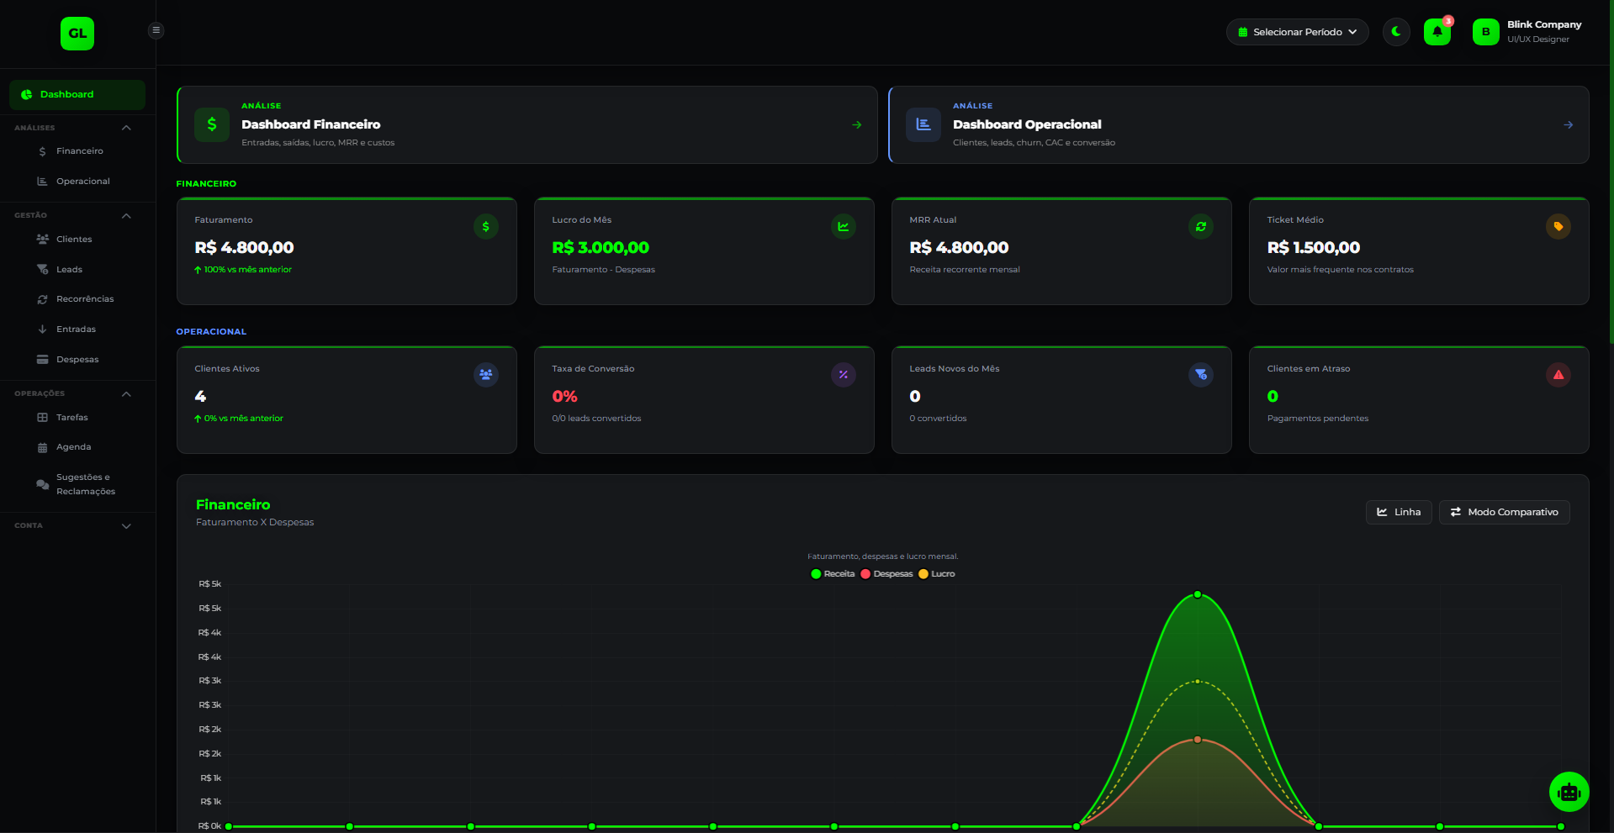Image resolution: width=1614 pixels, height=833 pixels.
Task: Click arrow on Dashboard Financeiro card
Action: tap(856, 124)
